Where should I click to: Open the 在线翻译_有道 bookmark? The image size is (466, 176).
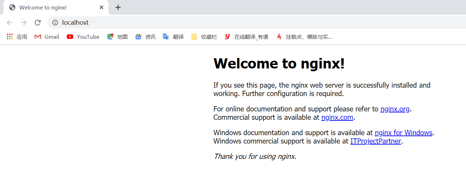click(246, 37)
